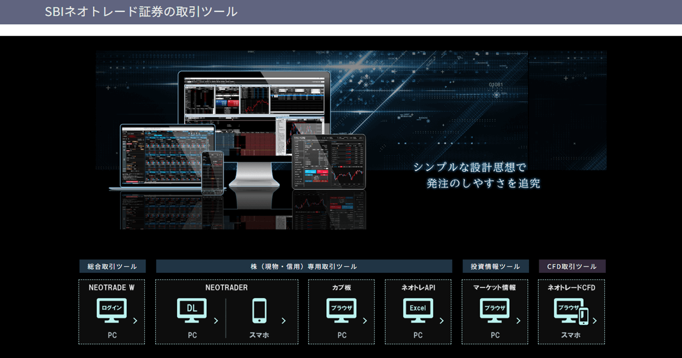Click the カブ板 browser monitor icon

pos(341,310)
